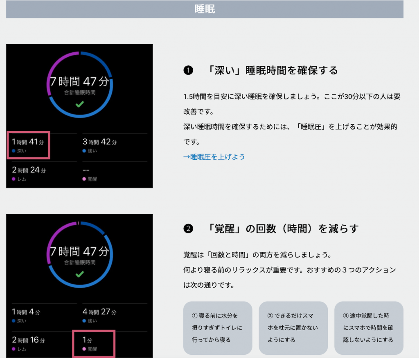Click the highlighted 1時間41分 深い box
This screenshot has width=419, height=358.
click(x=28, y=145)
